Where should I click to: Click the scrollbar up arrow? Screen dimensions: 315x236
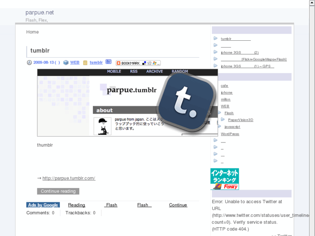point(312,3)
